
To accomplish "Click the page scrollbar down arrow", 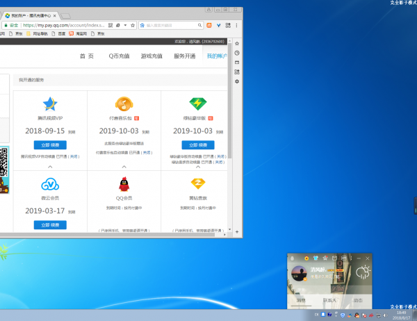I will point(230,229).
